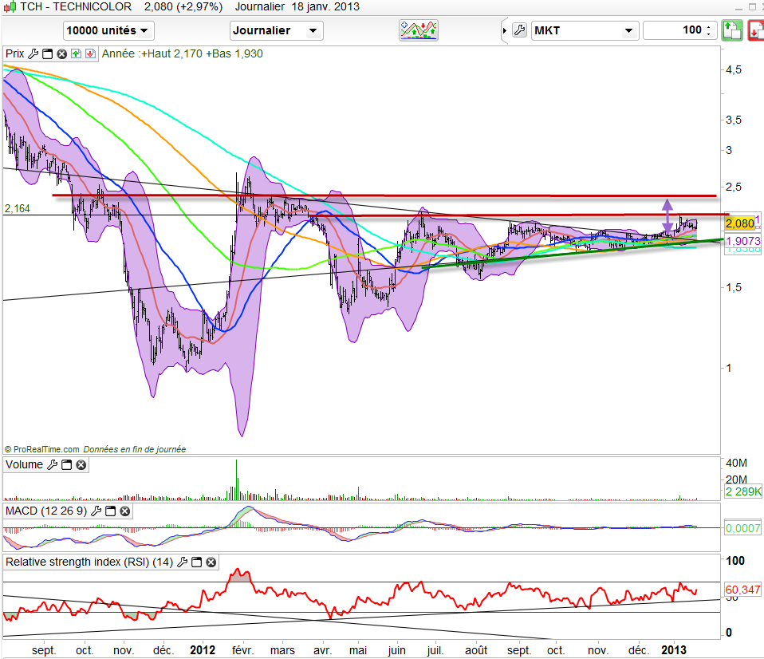
Task: Open RSI indicator wrench settings
Action: [183, 562]
